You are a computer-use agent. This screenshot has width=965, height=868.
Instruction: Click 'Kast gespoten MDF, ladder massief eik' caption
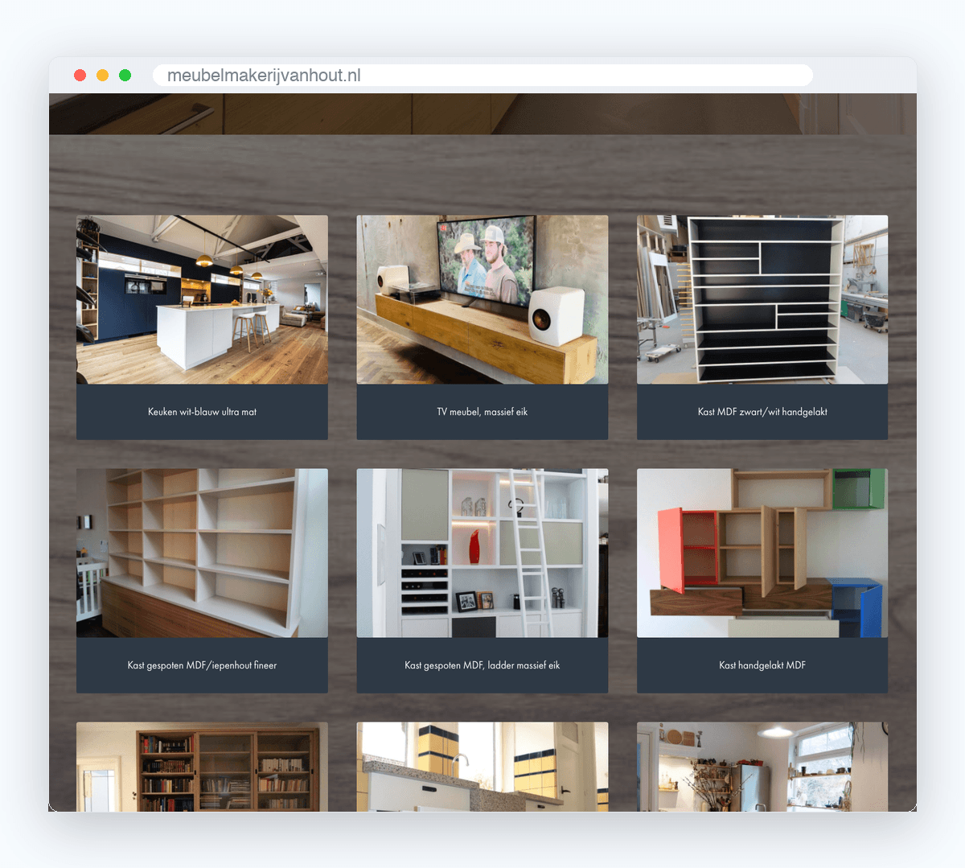pos(482,665)
